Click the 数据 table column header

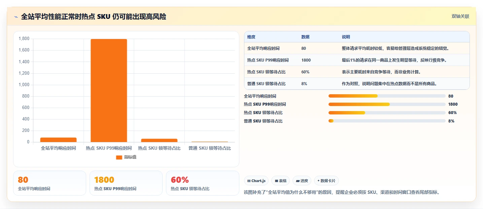point(305,37)
